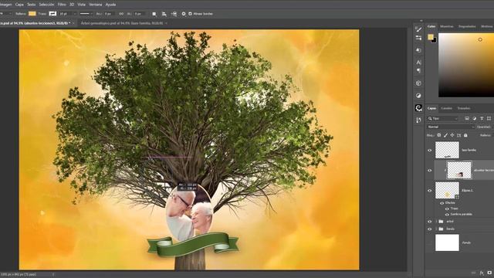Viewport: 494px width, 278px height.
Task: Lock artboard nesting icon
Action: [458, 135]
